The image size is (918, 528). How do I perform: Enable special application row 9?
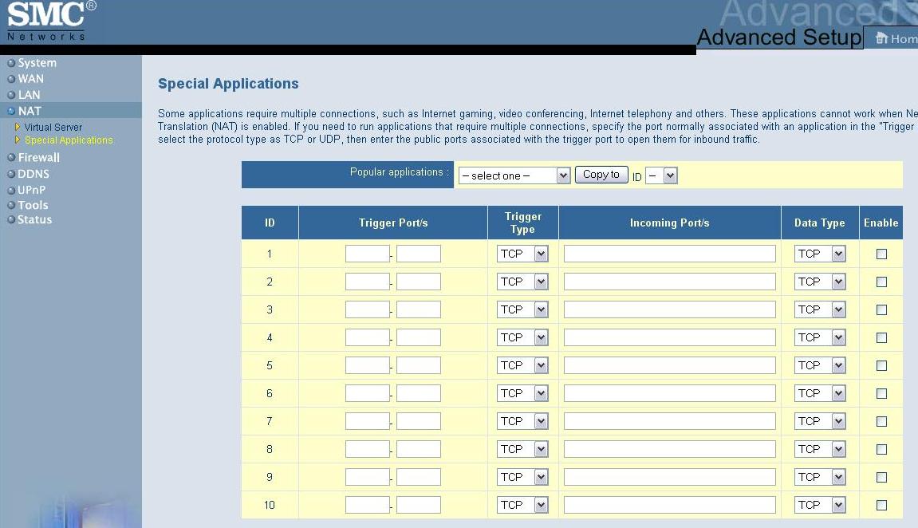point(881,477)
